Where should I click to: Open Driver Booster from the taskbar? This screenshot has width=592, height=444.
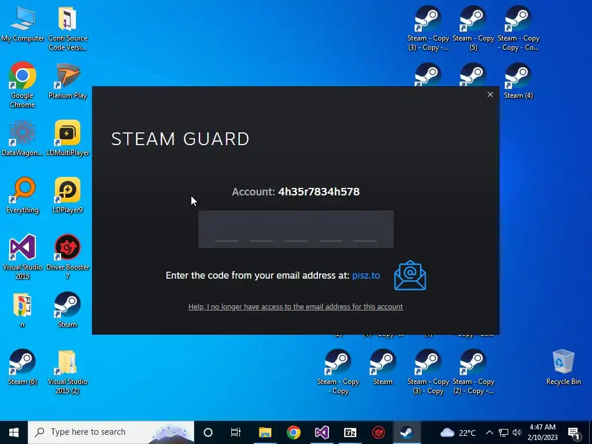pyautogui.click(x=378, y=432)
